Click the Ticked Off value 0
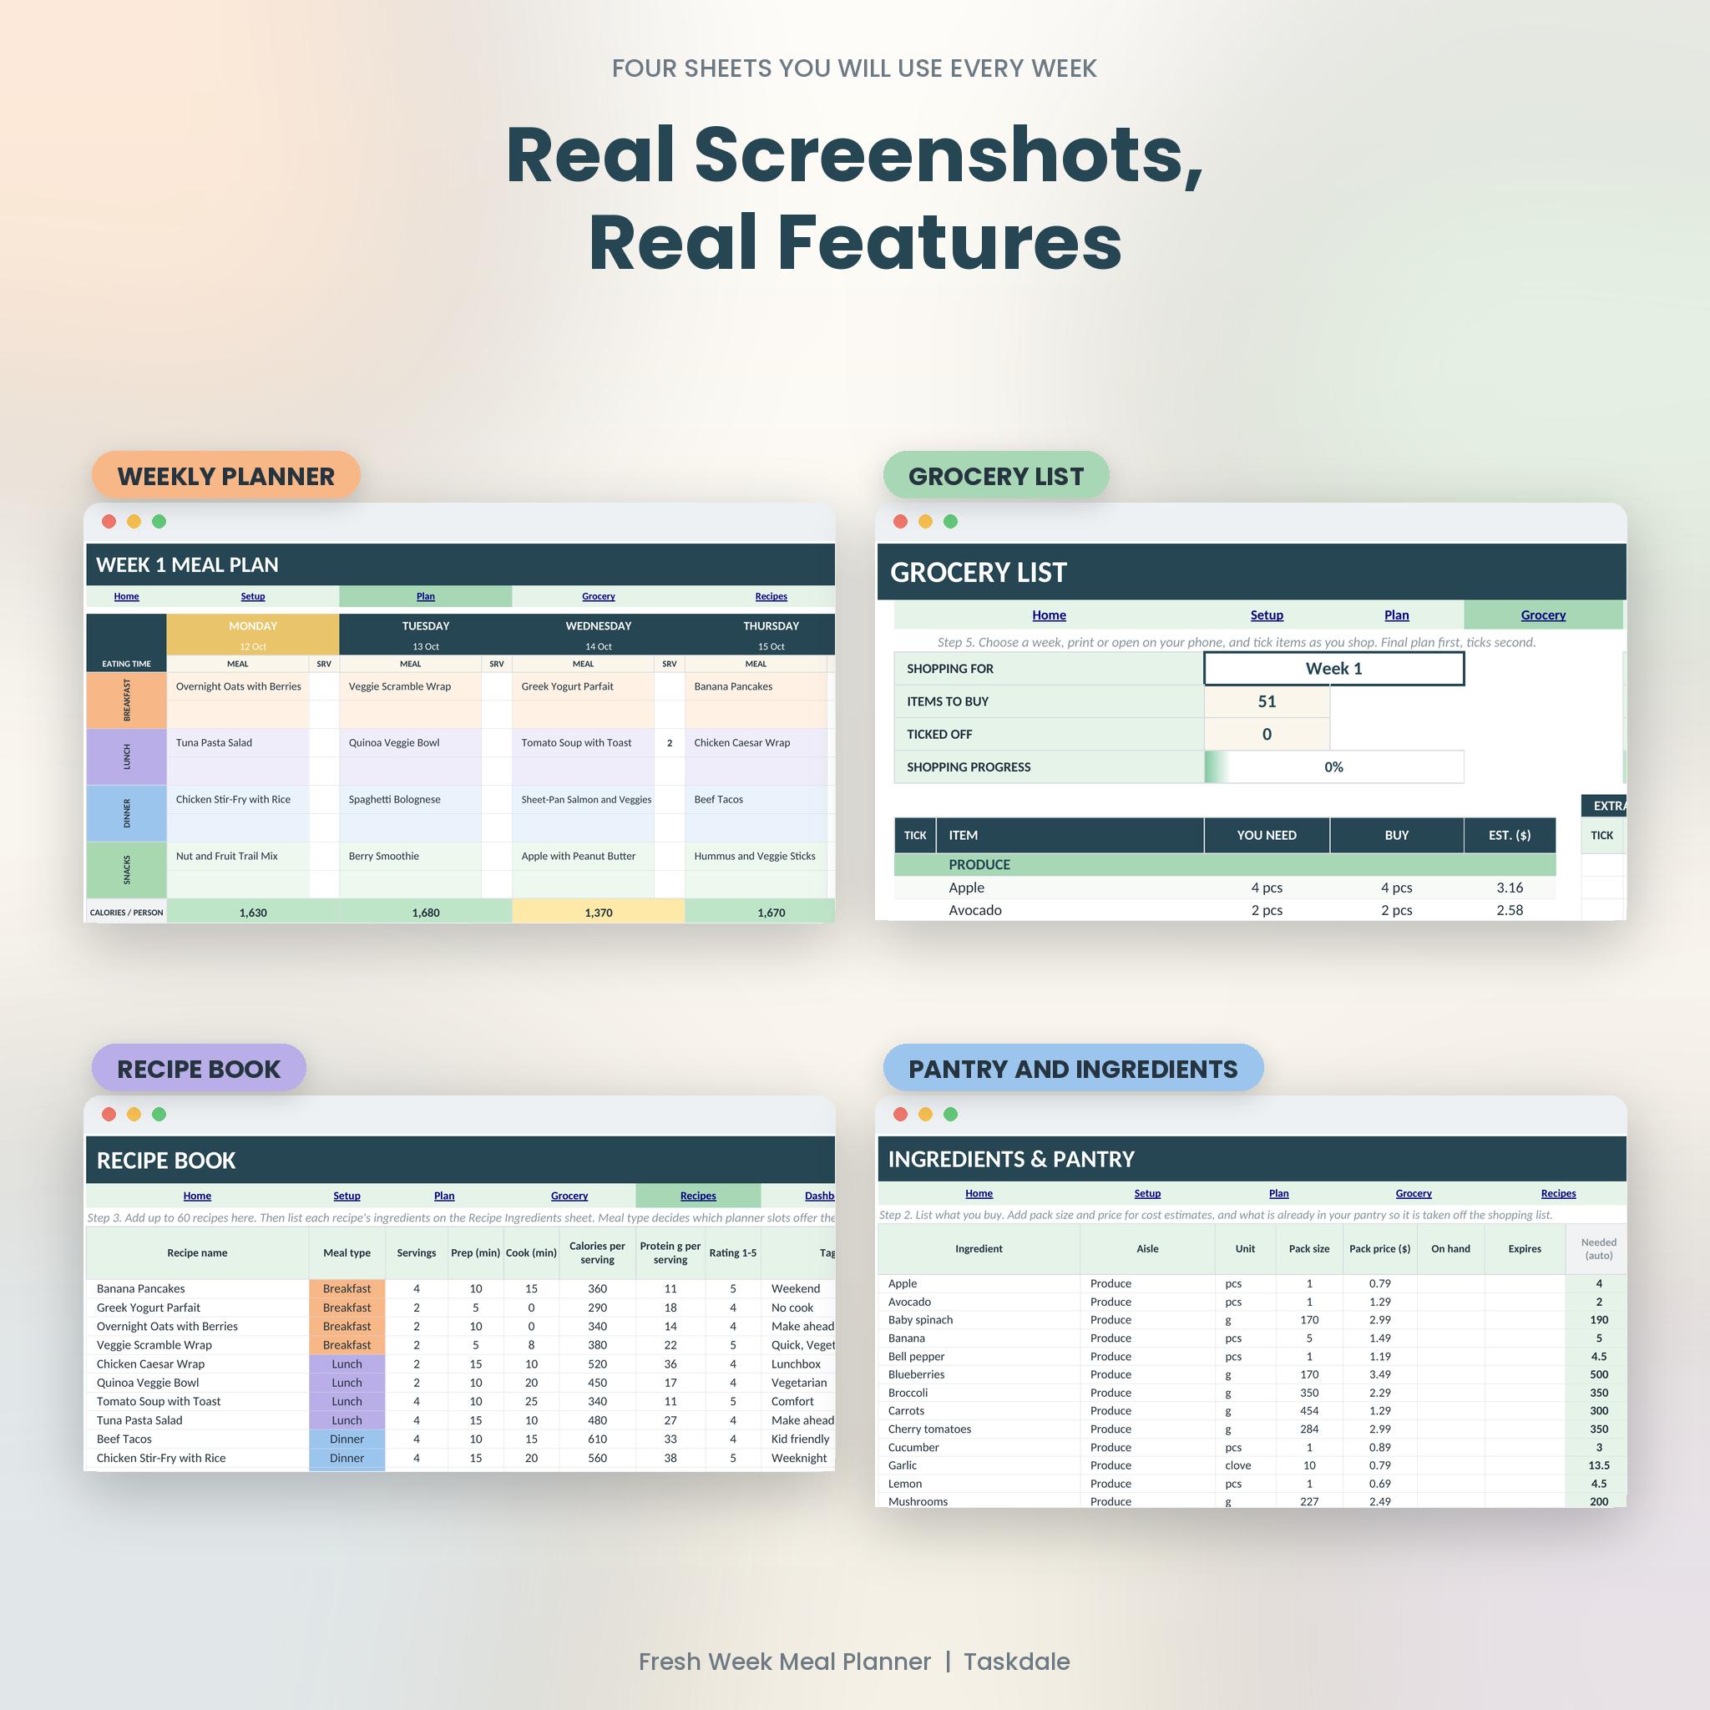This screenshot has height=1710, width=1710. click(1267, 735)
